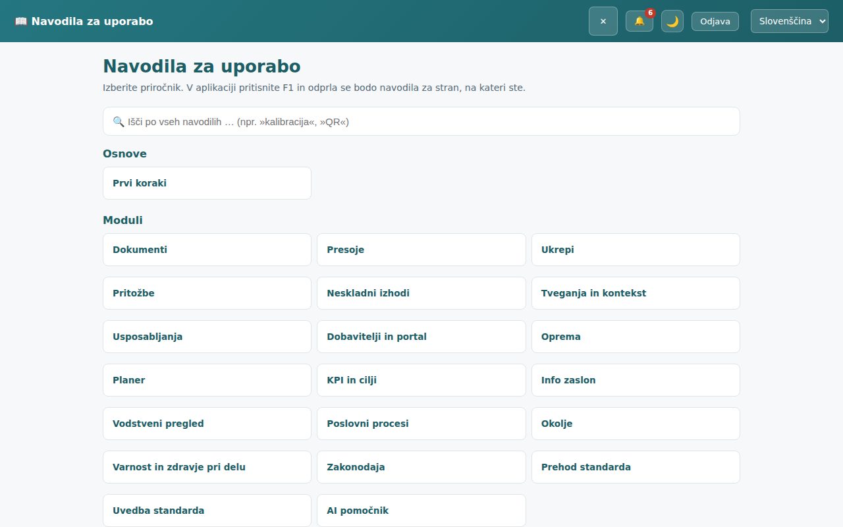This screenshot has height=527, width=843.
Task: Click the magnifier icon in the search box
Action: click(119, 121)
